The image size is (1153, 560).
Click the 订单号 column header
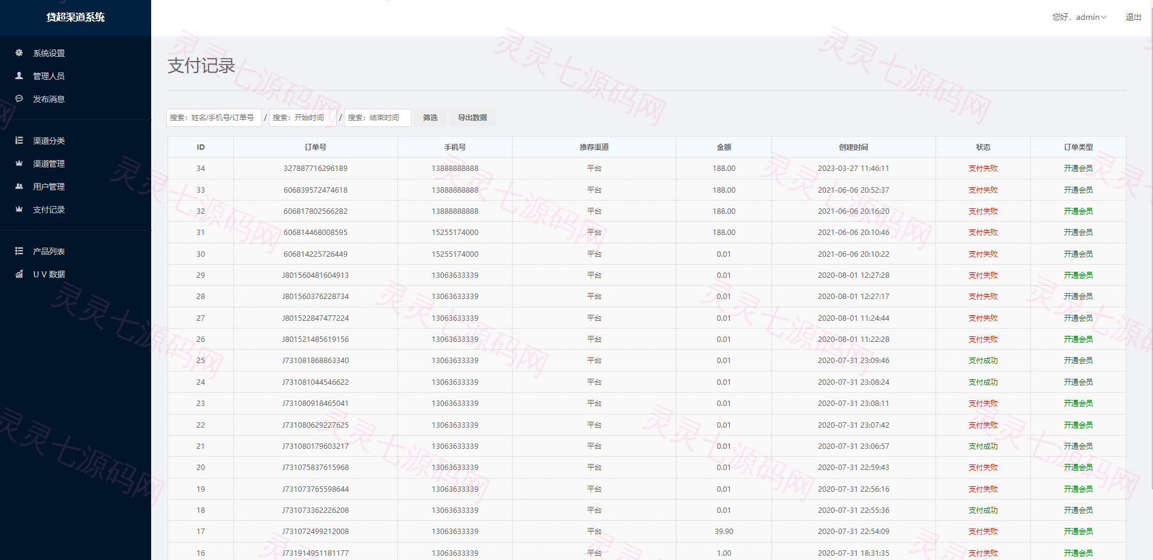pos(316,147)
